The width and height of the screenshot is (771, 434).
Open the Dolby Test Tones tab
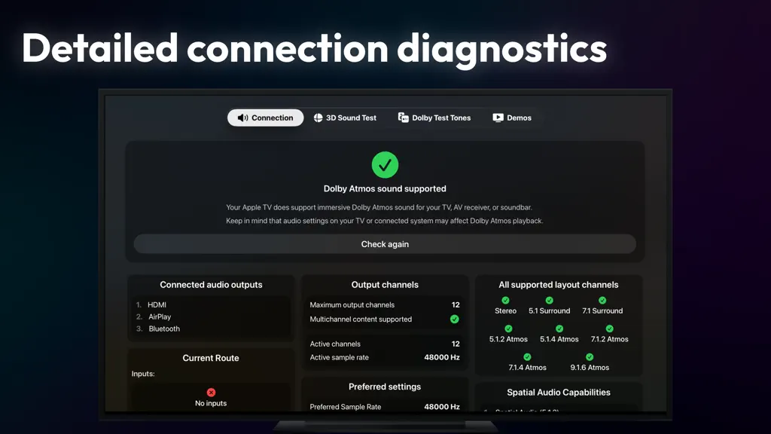434,118
